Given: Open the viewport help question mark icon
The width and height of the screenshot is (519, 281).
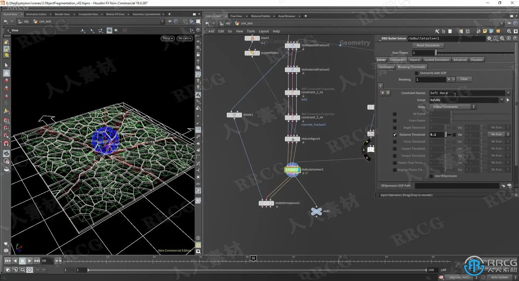Looking at the screenshot, I should [198, 30].
